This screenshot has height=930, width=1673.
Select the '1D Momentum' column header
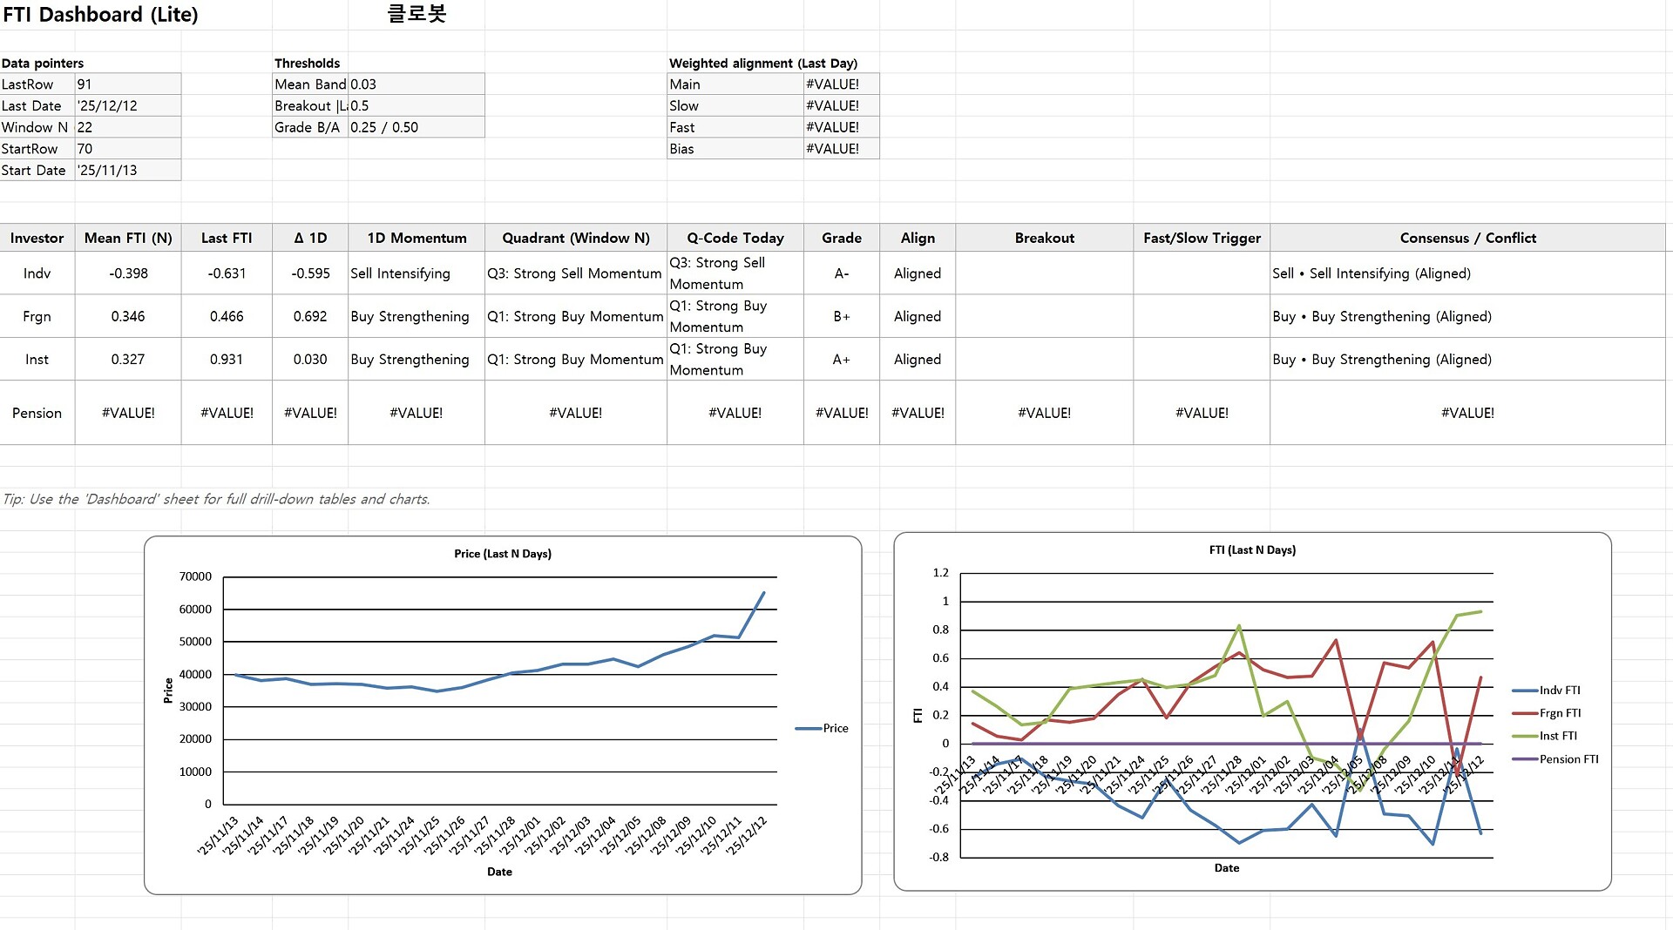(417, 238)
